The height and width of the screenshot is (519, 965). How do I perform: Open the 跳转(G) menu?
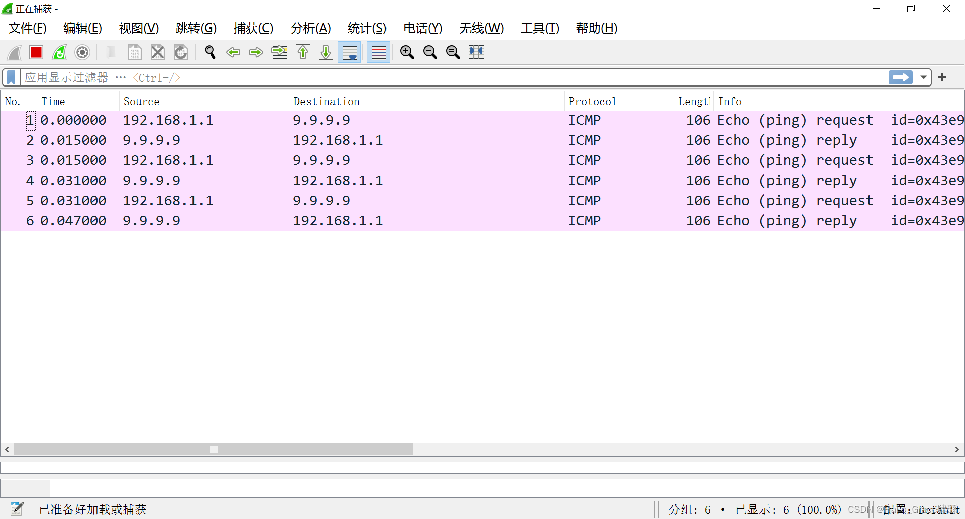click(x=196, y=28)
